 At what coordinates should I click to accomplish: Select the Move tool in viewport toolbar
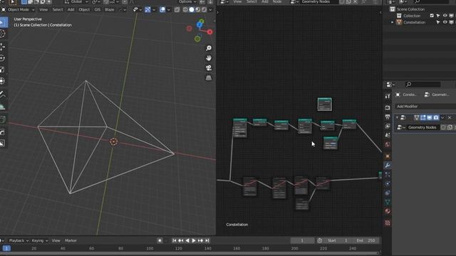pos(2,46)
